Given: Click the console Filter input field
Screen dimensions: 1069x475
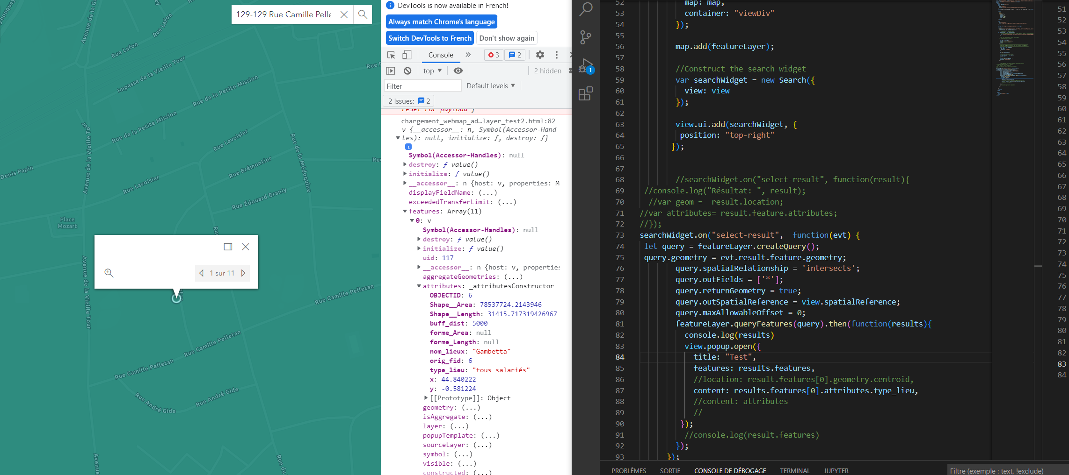Looking at the screenshot, I should point(422,85).
